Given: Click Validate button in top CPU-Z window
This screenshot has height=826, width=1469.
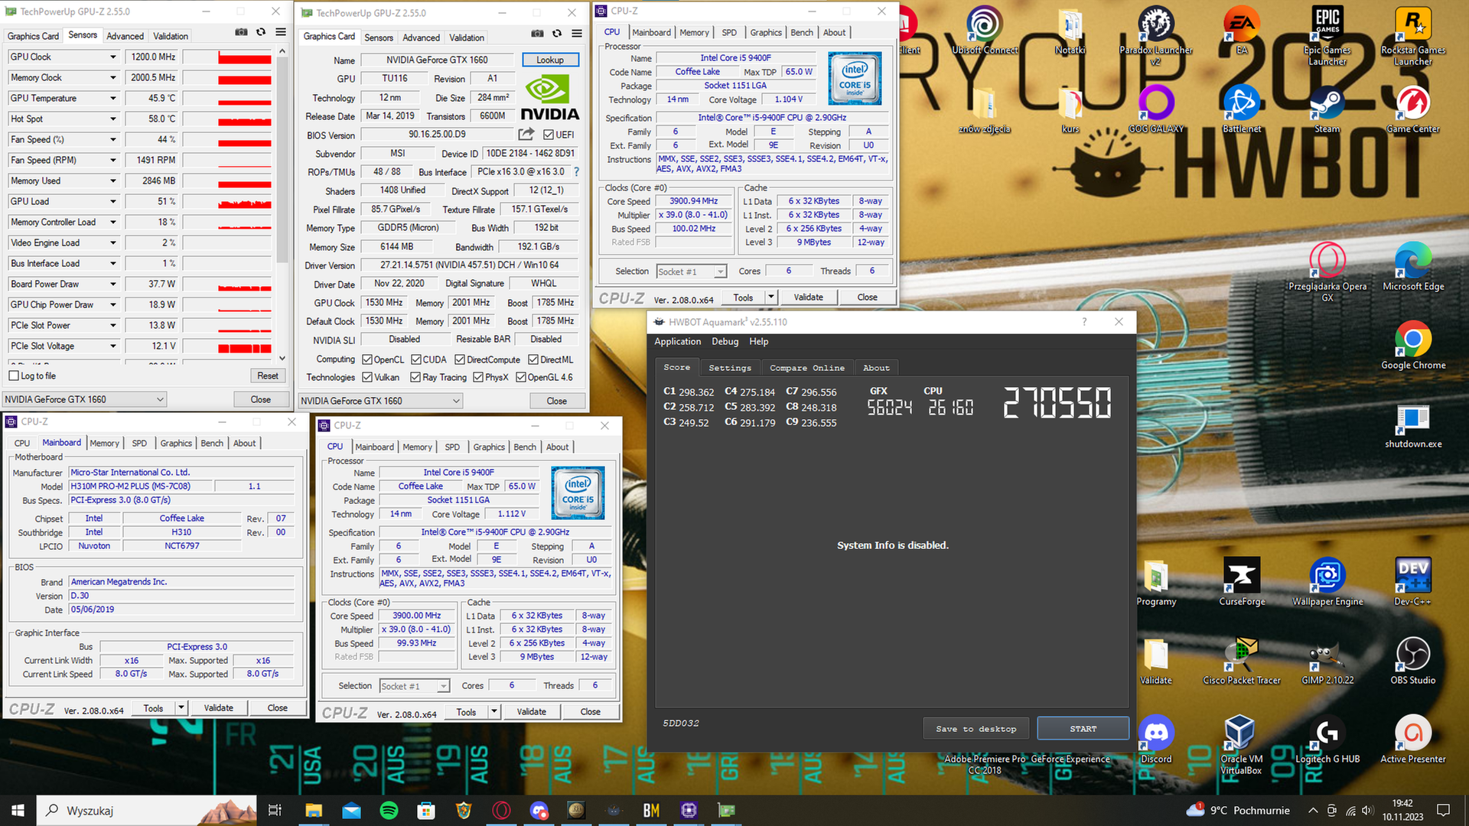Looking at the screenshot, I should (808, 297).
